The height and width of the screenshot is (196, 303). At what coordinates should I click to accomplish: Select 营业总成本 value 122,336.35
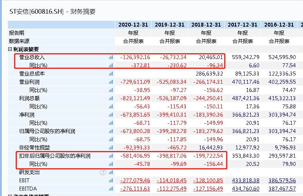pos(282,74)
